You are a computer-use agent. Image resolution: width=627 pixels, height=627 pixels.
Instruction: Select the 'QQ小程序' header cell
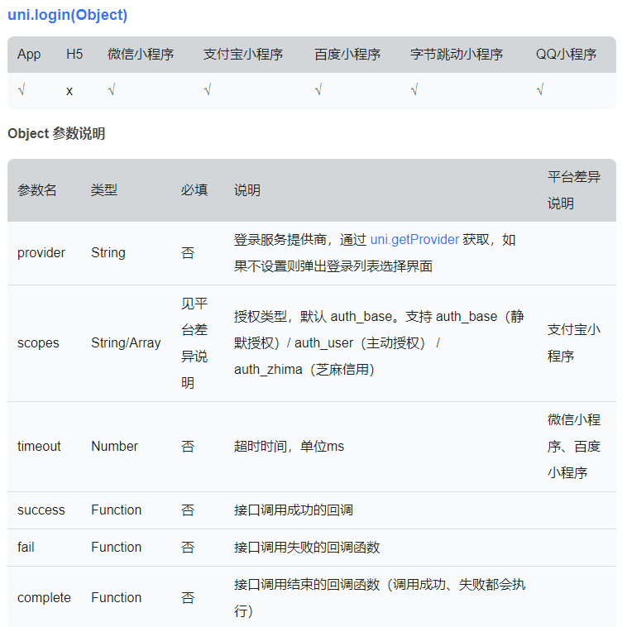click(x=566, y=54)
